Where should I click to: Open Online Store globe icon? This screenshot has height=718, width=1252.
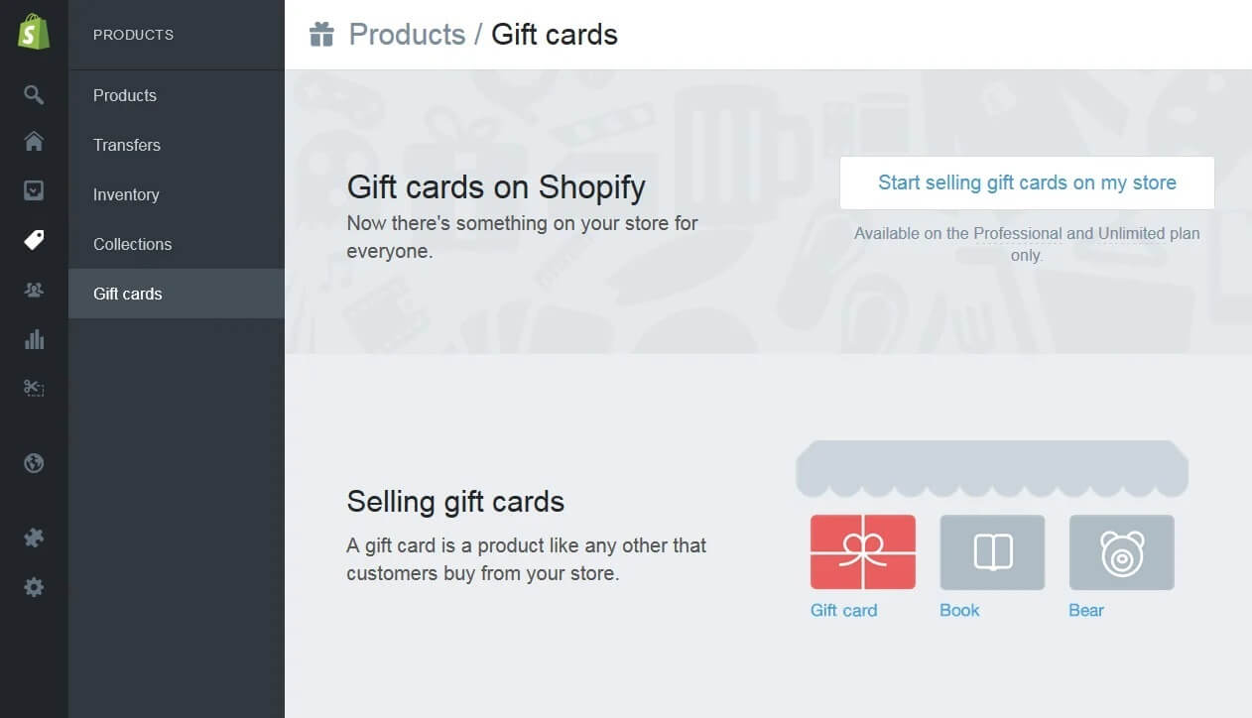pos(34,463)
